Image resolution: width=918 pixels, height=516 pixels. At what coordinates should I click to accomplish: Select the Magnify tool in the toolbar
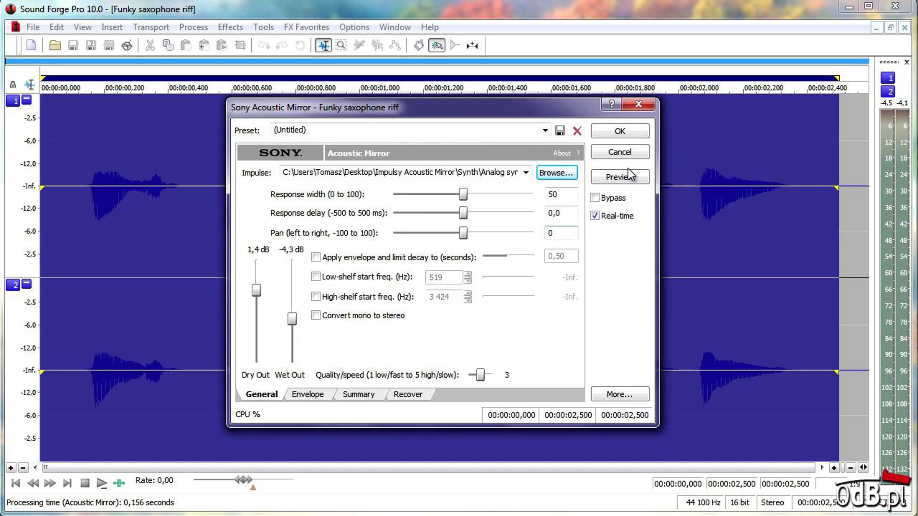(341, 45)
